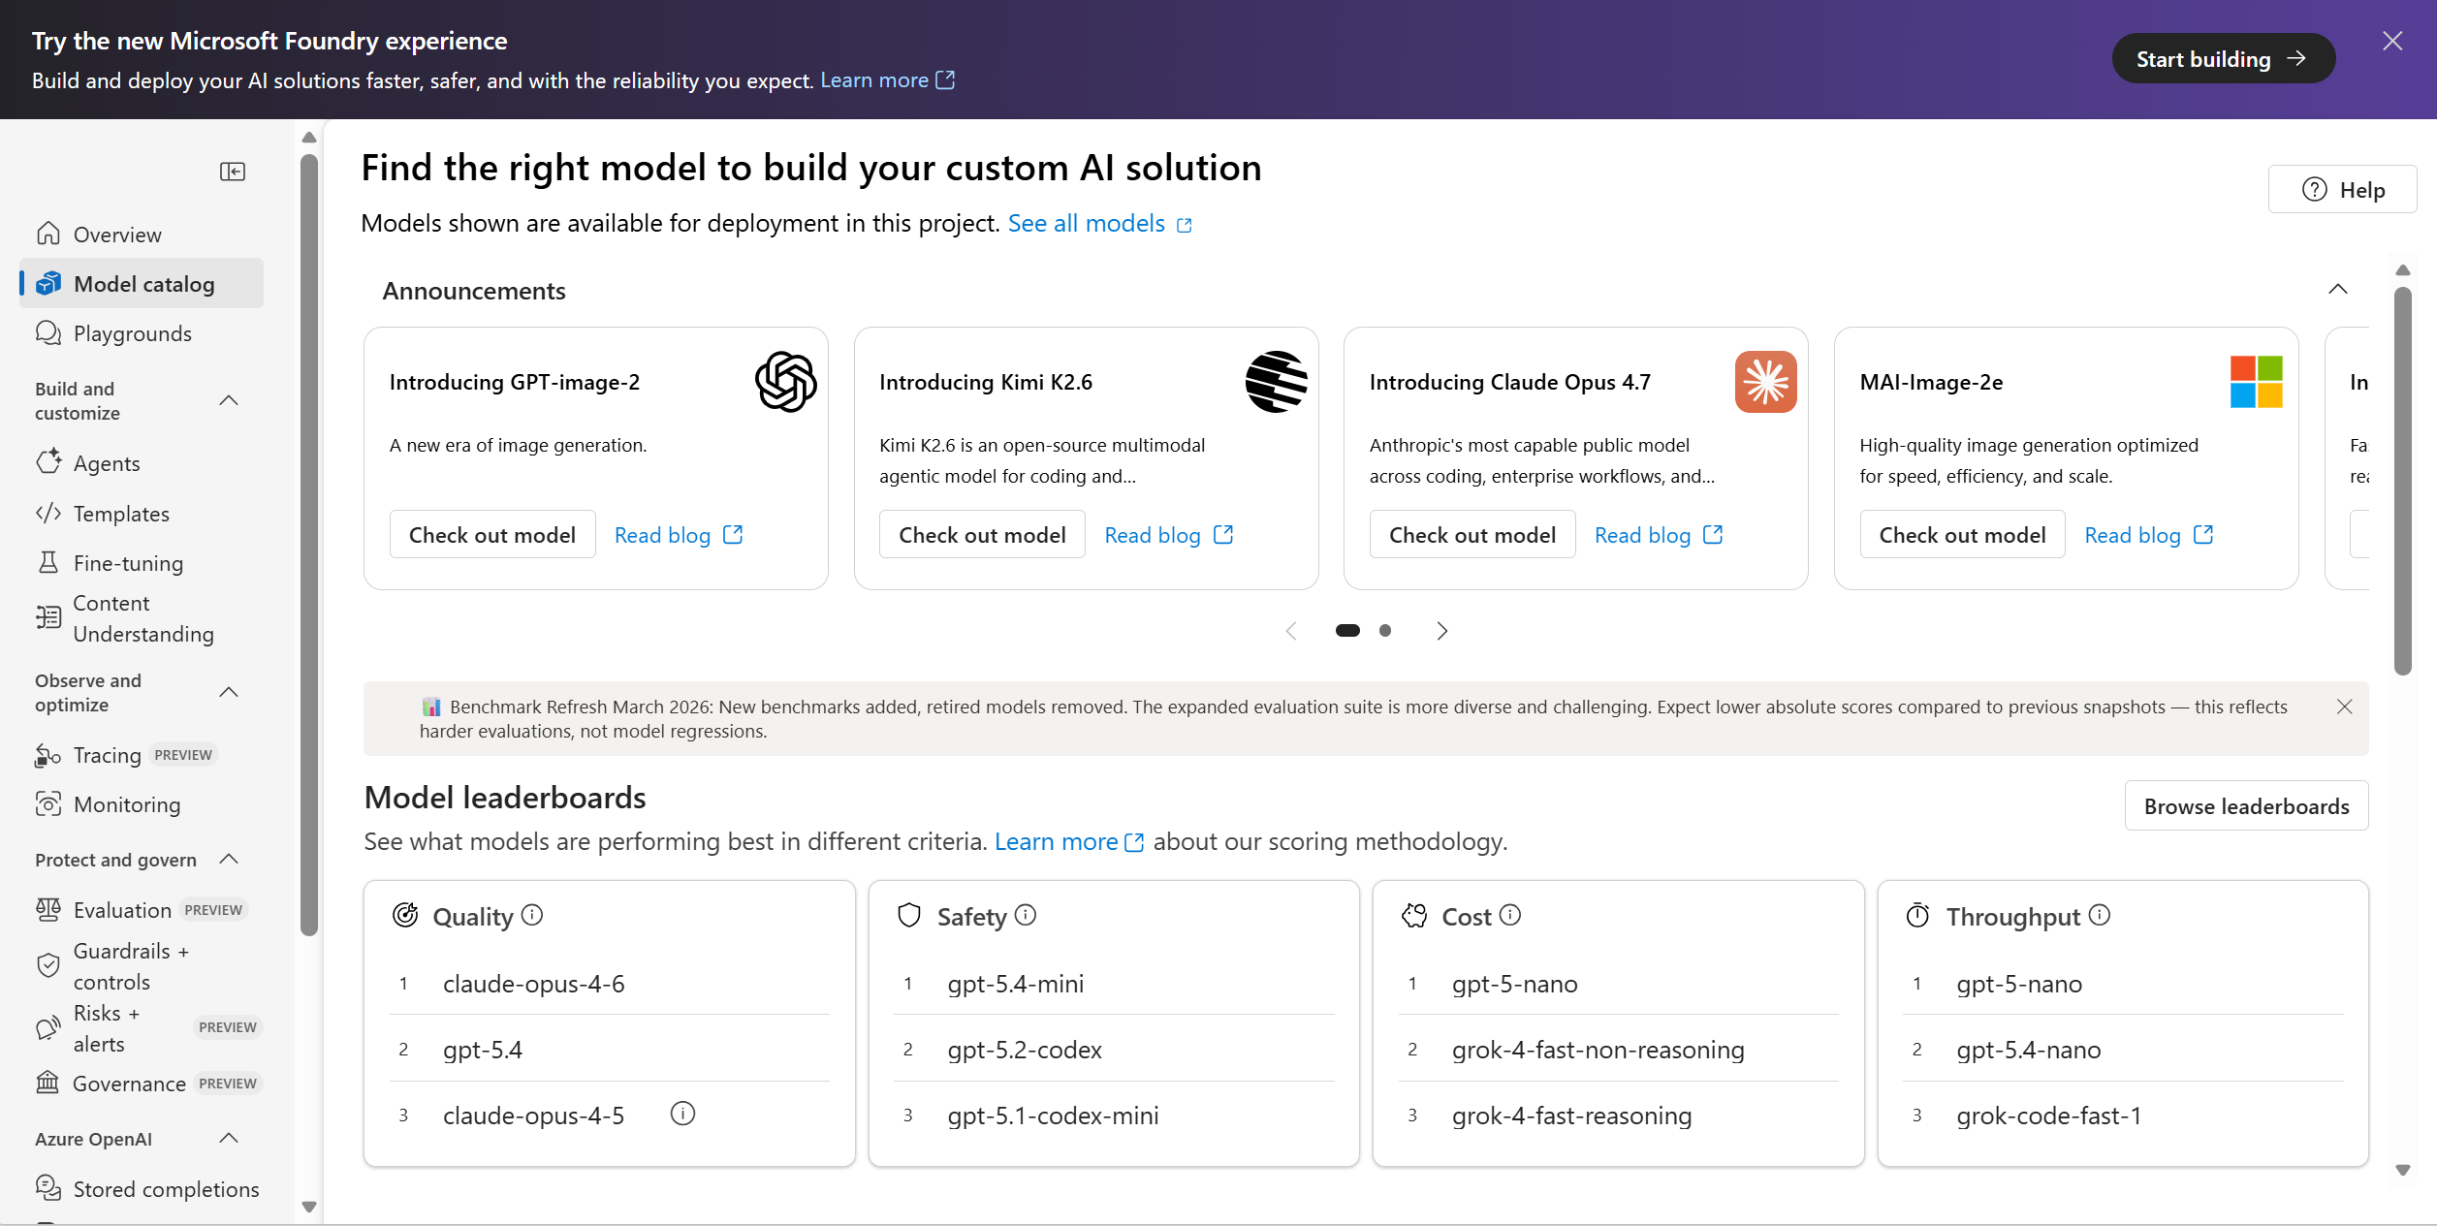
Task: Collapse Protect and govern section
Action: pos(229,860)
